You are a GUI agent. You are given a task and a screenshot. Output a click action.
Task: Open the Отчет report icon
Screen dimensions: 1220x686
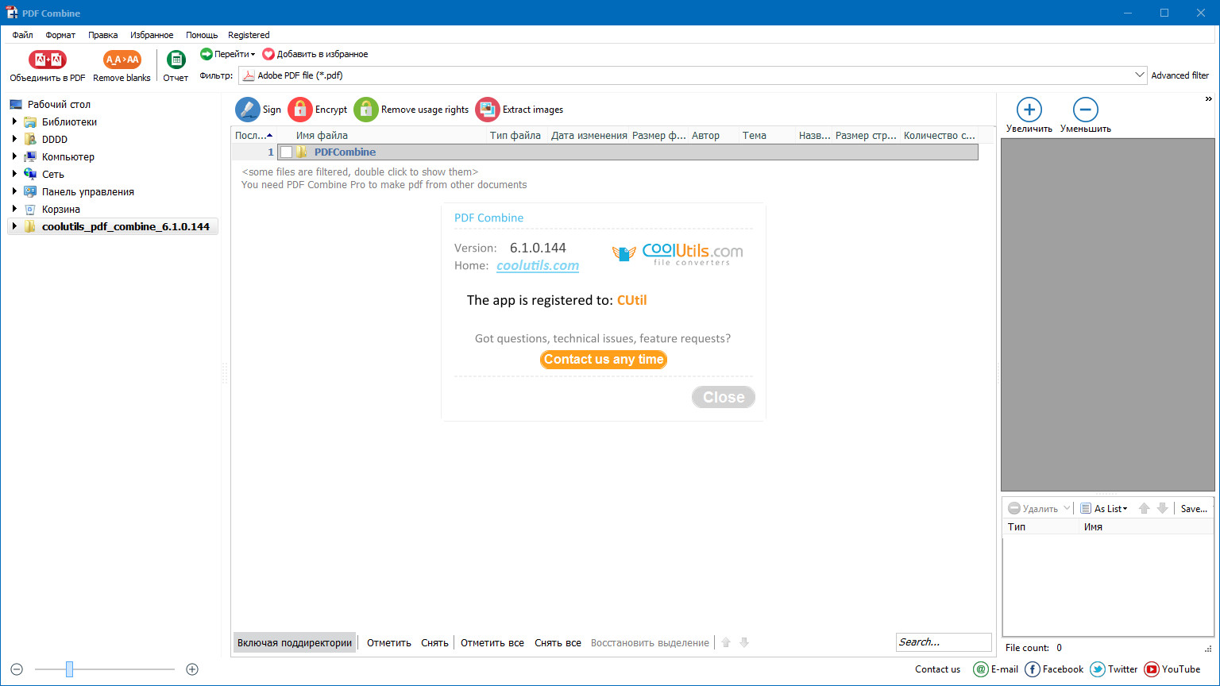coord(176,60)
